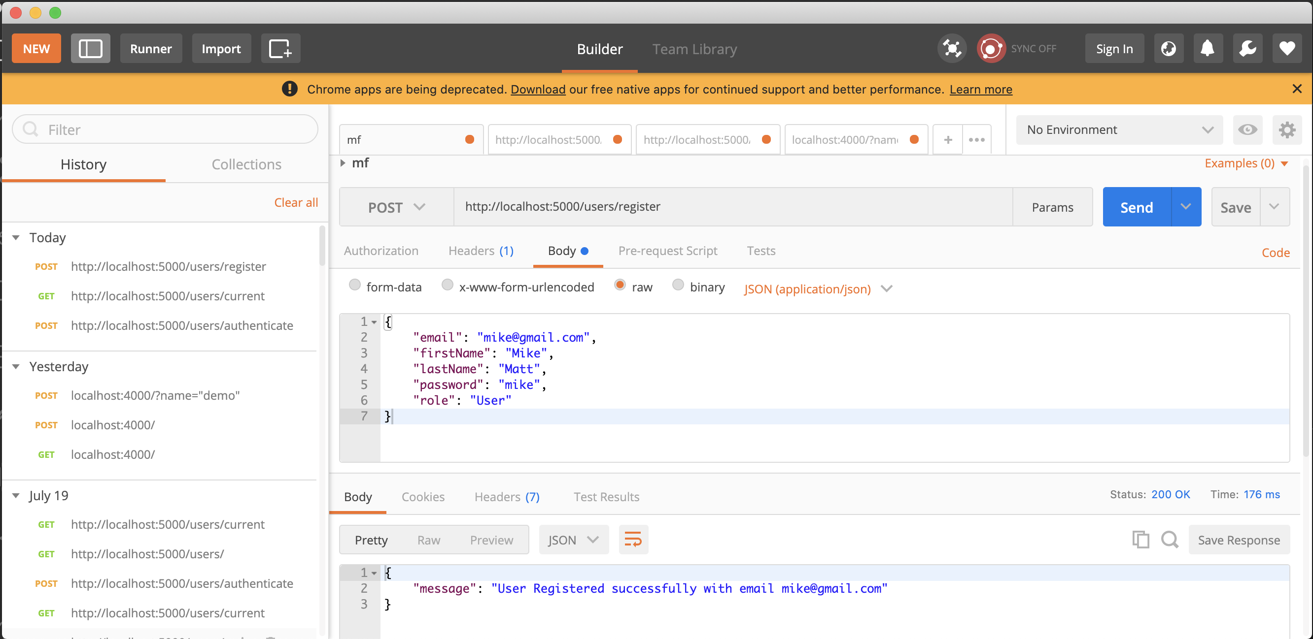1313x639 pixels.
Task: Click the interceptor satellite icon
Action: coord(952,48)
